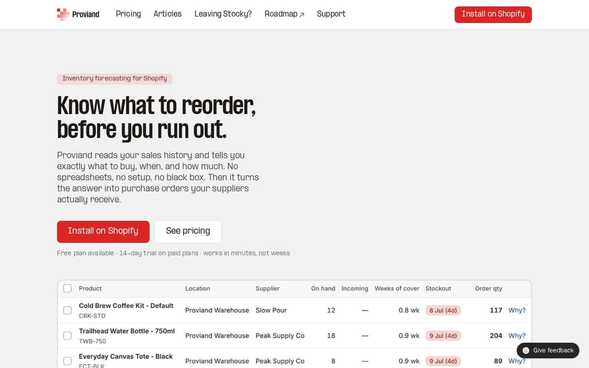Open the Leaving Stocky? nav item
This screenshot has height=368, width=589.
223,14
